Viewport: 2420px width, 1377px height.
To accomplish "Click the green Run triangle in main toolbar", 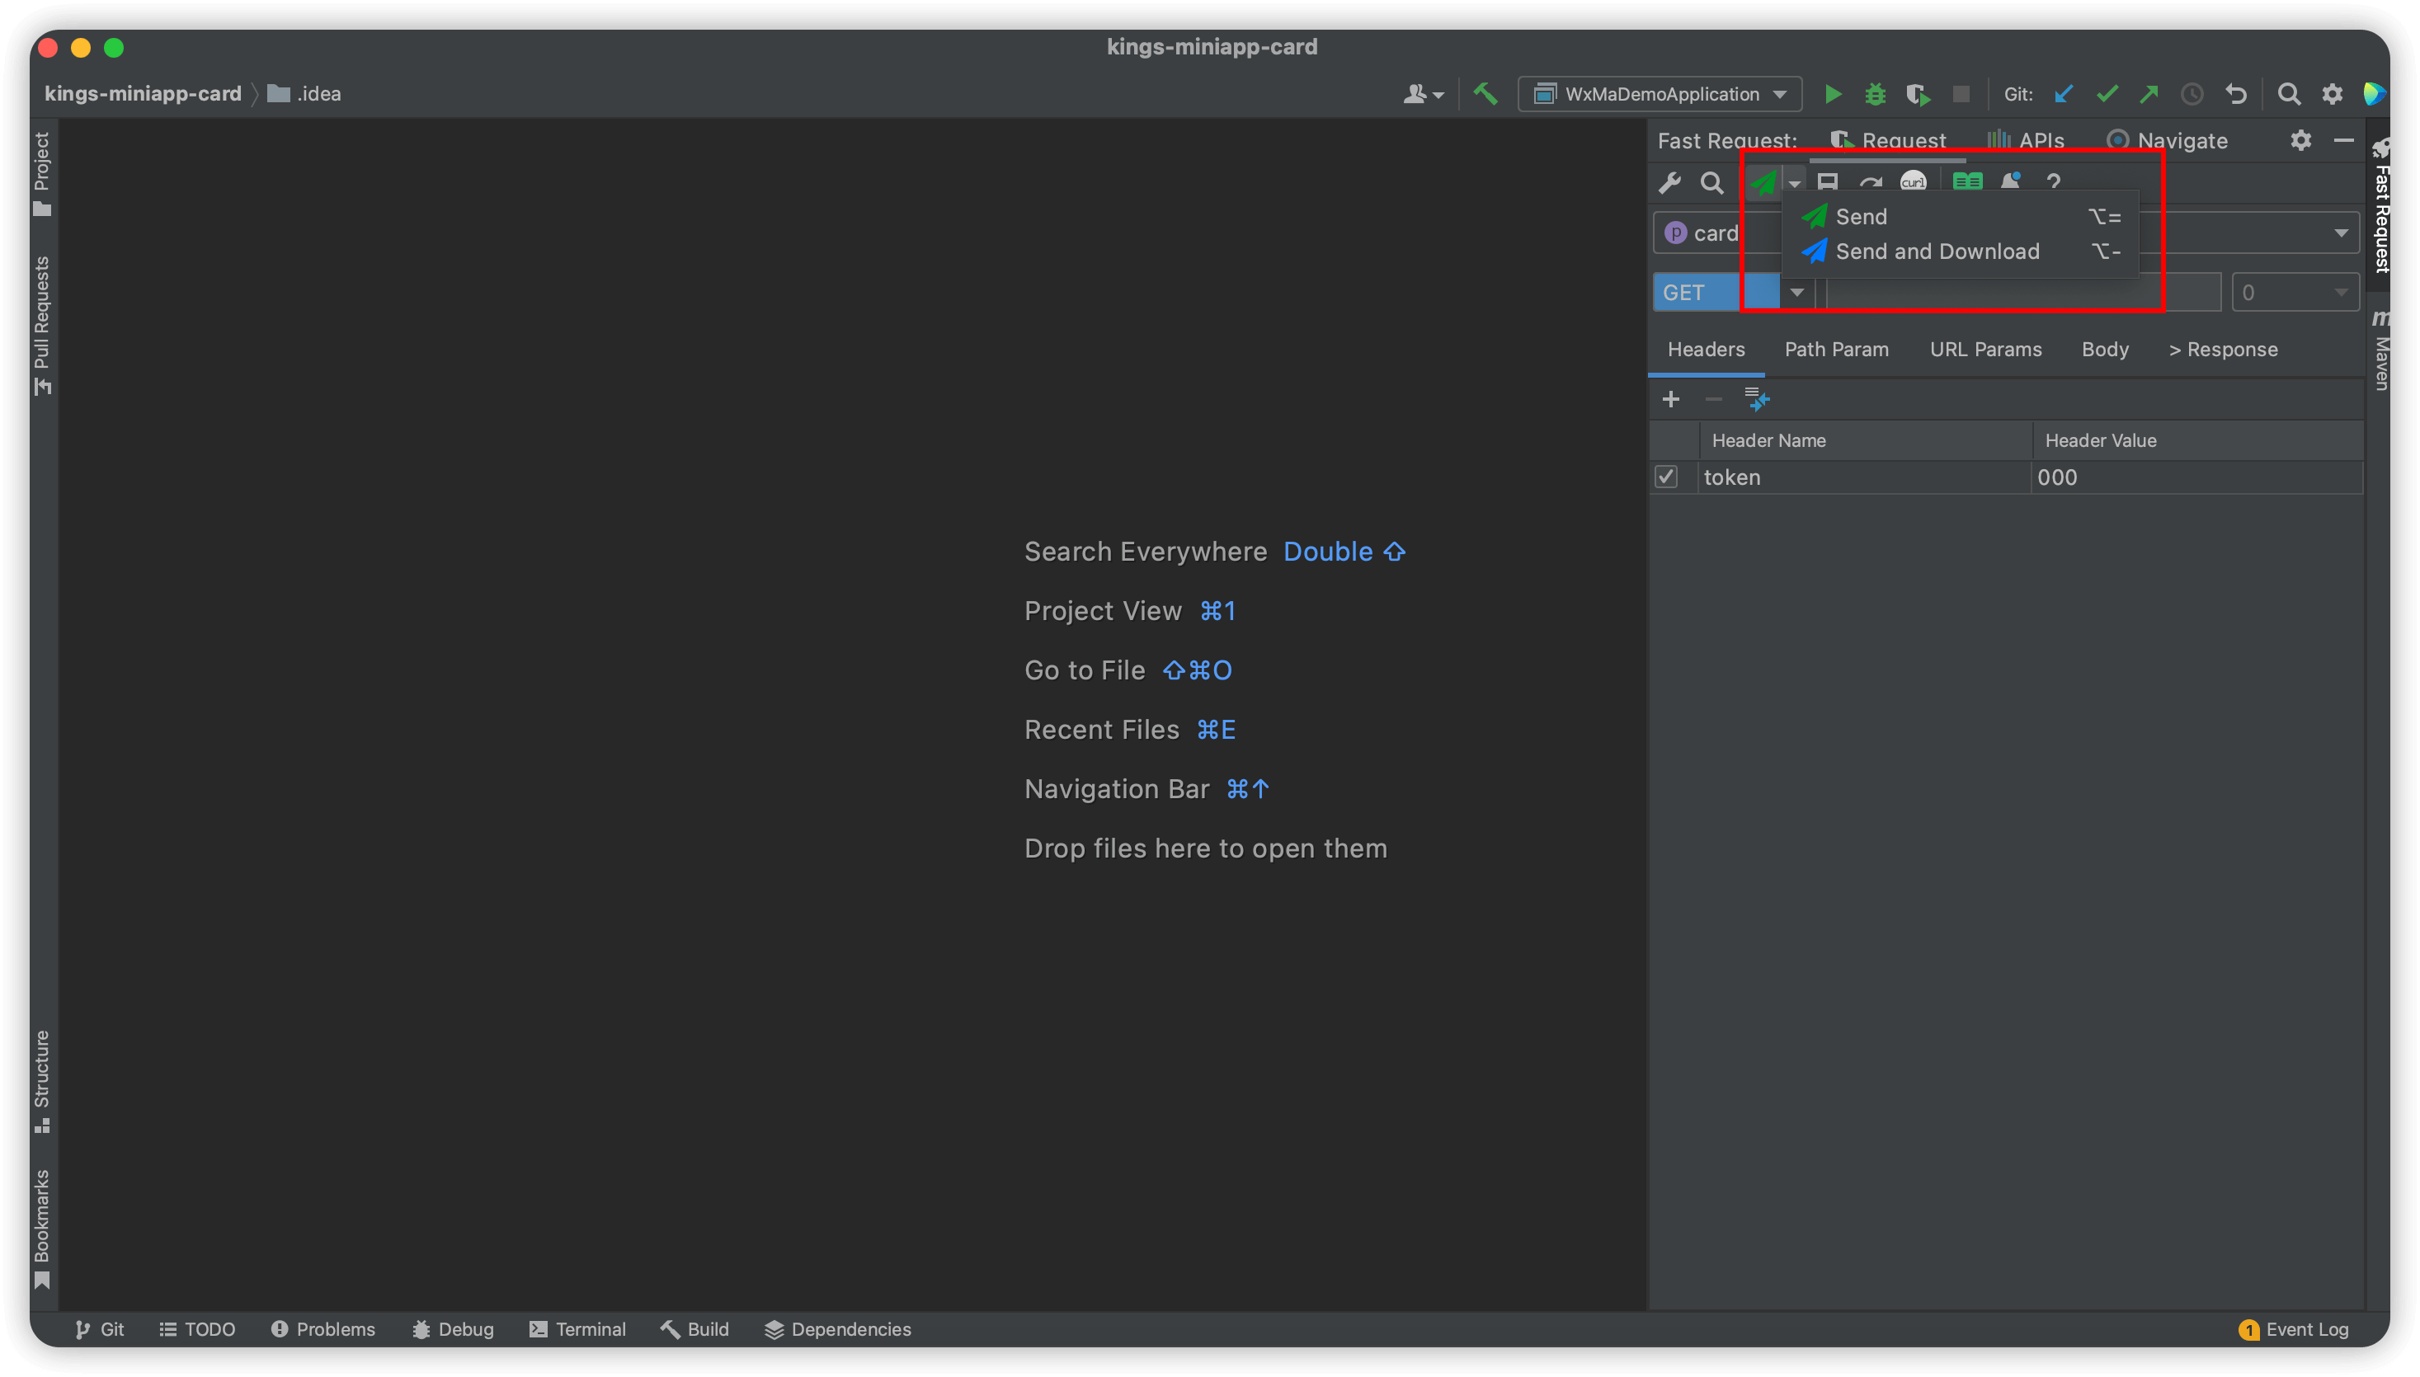I will pos(1833,94).
